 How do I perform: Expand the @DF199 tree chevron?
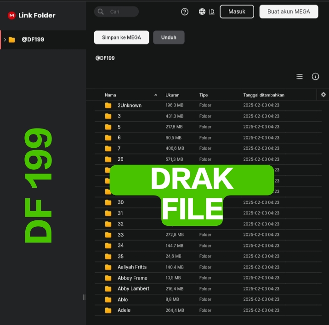[5, 39]
